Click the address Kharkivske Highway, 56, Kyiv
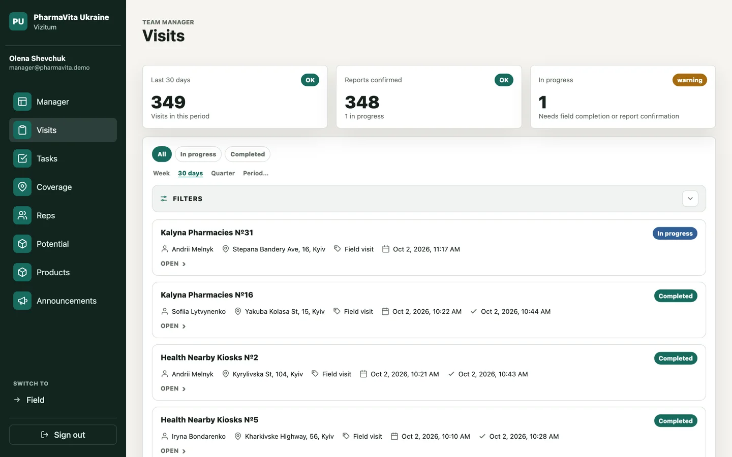 [x=289, y=436]
